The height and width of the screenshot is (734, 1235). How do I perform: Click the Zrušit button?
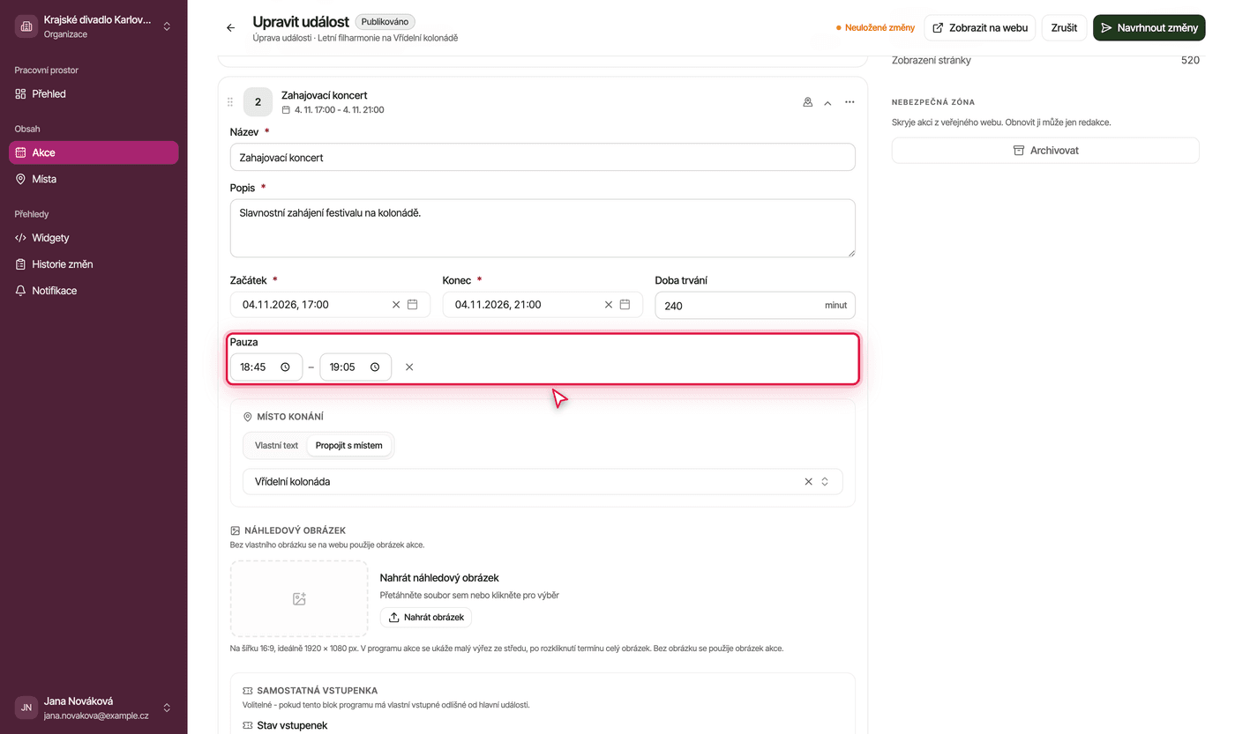coord(1064,27)
